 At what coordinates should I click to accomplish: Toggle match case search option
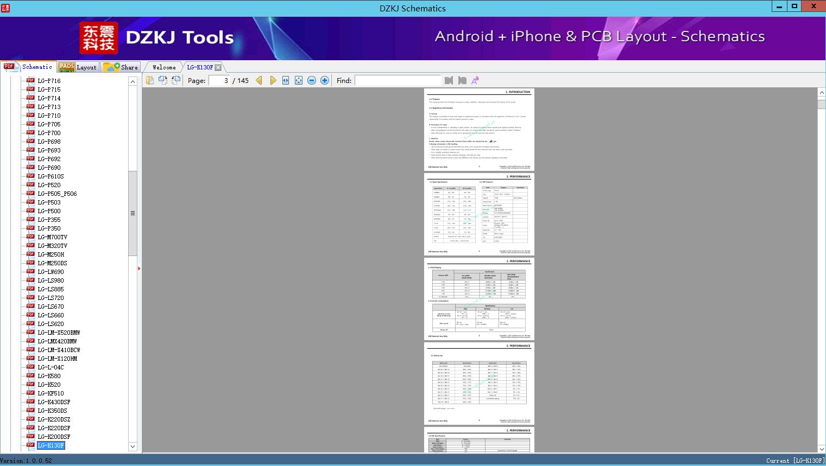point(475,80)
